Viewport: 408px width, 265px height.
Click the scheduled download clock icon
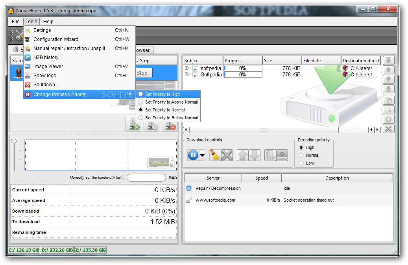pyautogui.click(x=388, y=100)
